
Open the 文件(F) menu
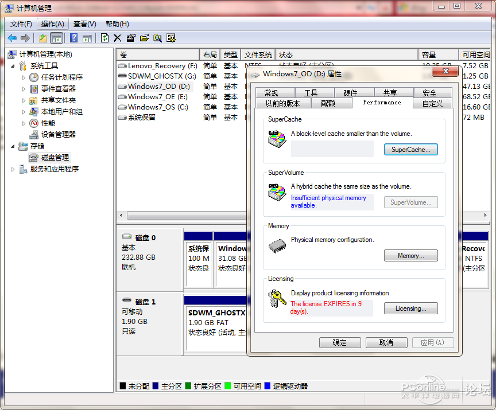(x=21, y=24)
